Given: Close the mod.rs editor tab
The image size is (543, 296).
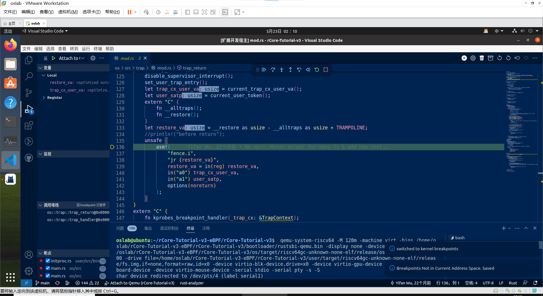Looking at the screenshot, I should point(145,58).
